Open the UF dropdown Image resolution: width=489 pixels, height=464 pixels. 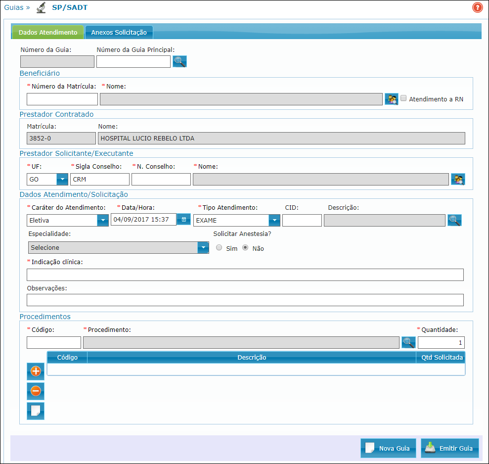tap(62, 179)
